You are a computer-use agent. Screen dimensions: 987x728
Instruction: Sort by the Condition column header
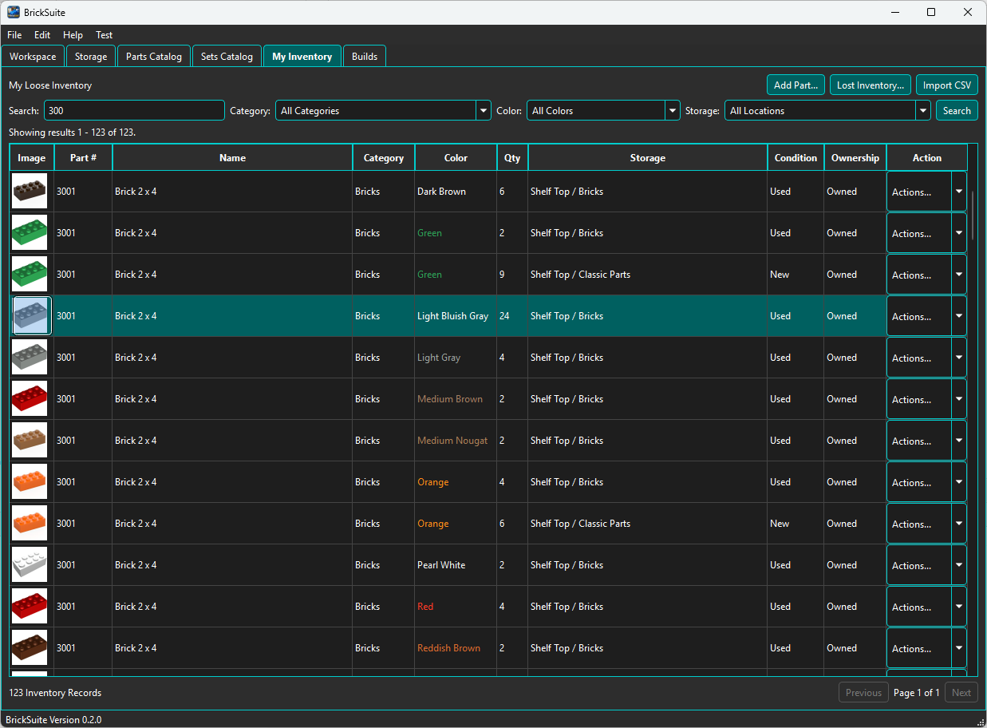point(796,158)
